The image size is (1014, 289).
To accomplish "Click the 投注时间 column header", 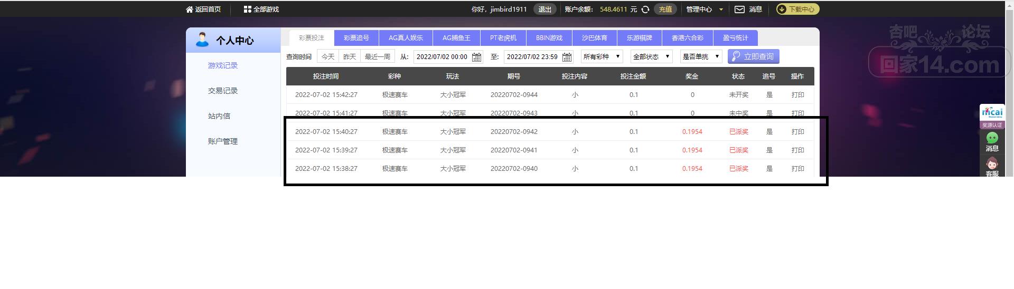I will (326, 76).
